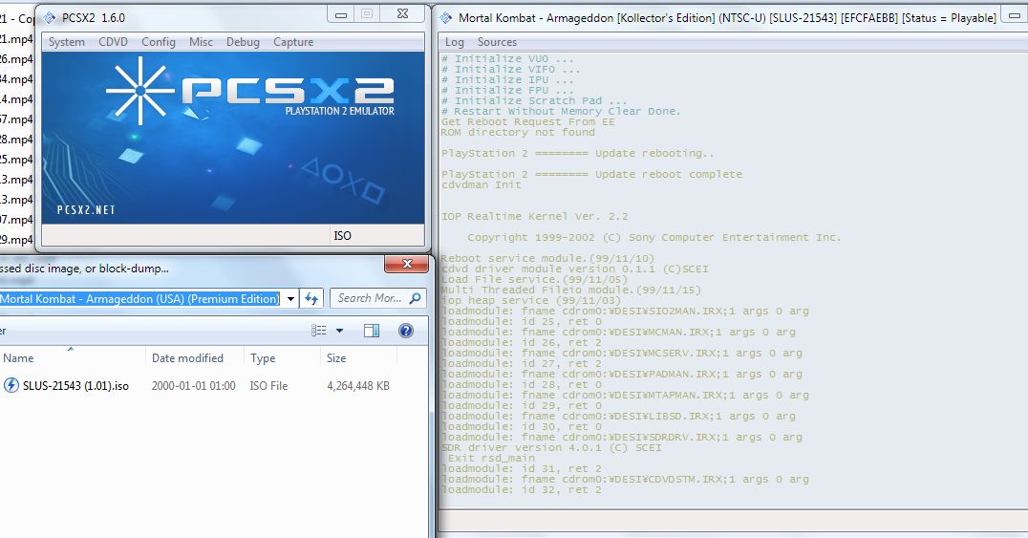Minimize the PCSX2 1.6.0 window

coord(341,13)
